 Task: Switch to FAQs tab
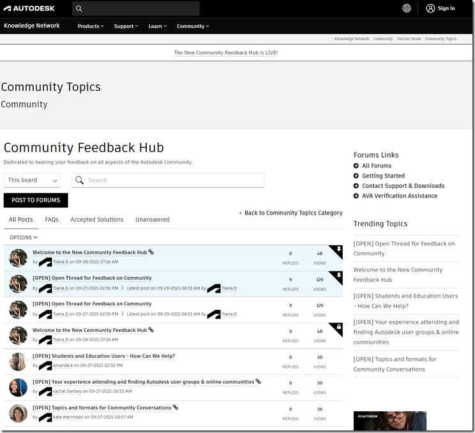click(52, 220)
